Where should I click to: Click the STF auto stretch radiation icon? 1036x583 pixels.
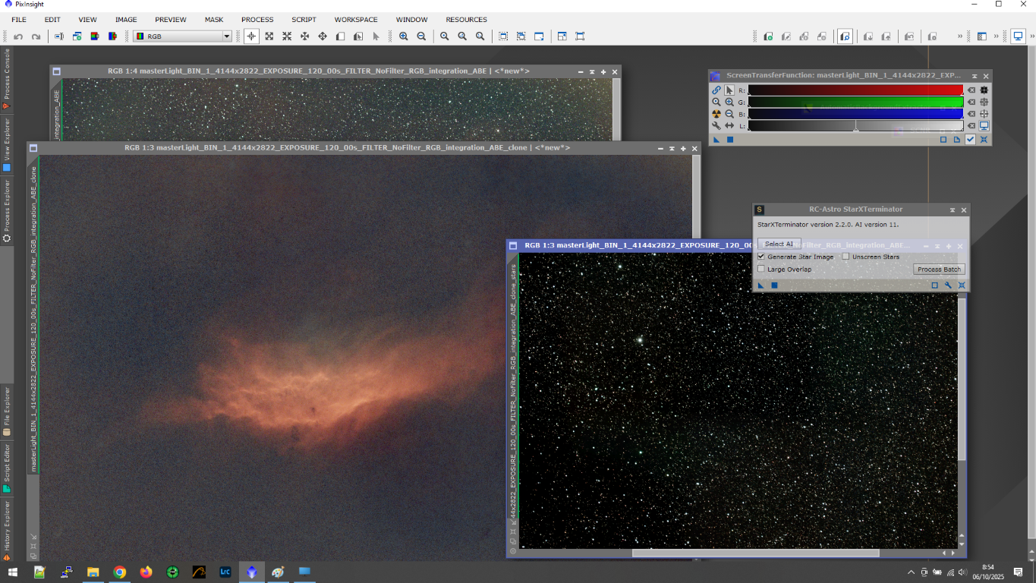716,114
